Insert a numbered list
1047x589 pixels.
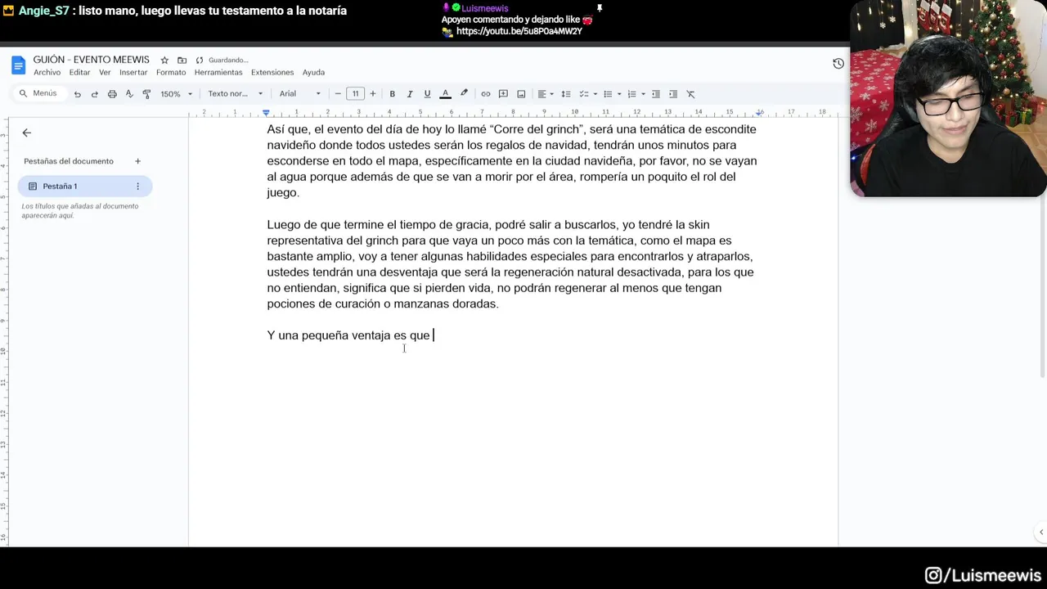[x=631, y=94]
